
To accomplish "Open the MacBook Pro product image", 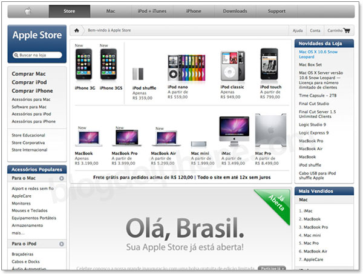I will pyautogui.click(x=127, y=138).
